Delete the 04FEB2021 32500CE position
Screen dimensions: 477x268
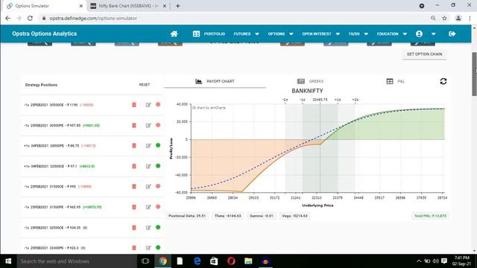pos(134,166)
